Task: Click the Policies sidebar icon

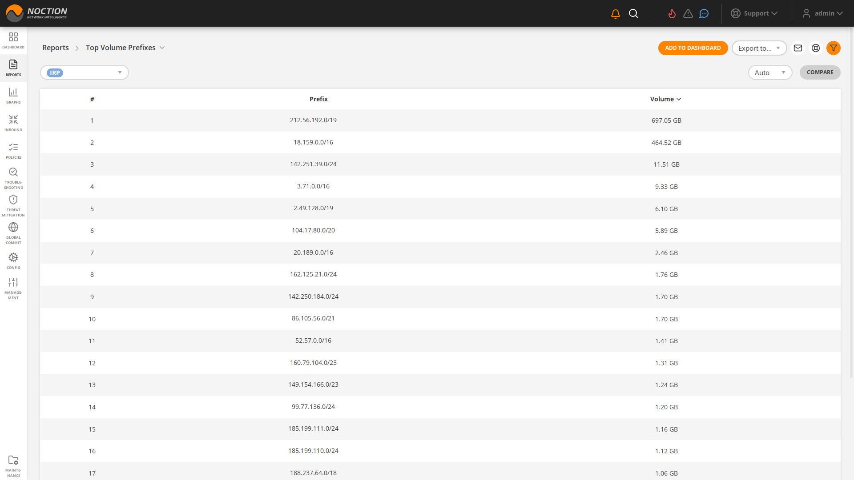Action: [x=13, y=150]
